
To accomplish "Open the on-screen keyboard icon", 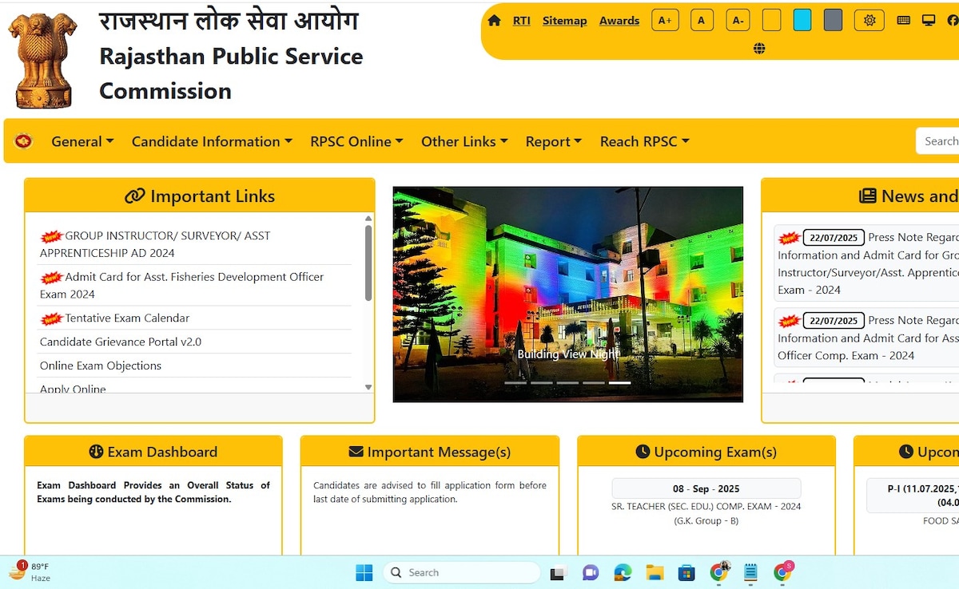I will (x=904, y=20).
